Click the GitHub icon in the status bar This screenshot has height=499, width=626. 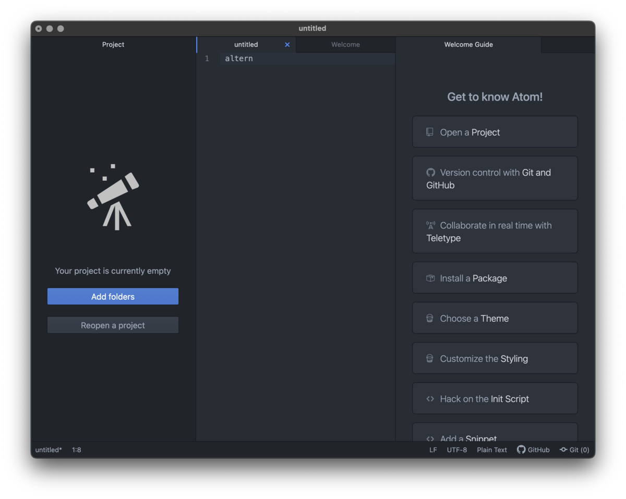(521, 449)
